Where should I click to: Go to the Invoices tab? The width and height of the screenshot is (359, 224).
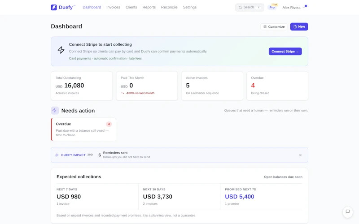tap(113, 7)
